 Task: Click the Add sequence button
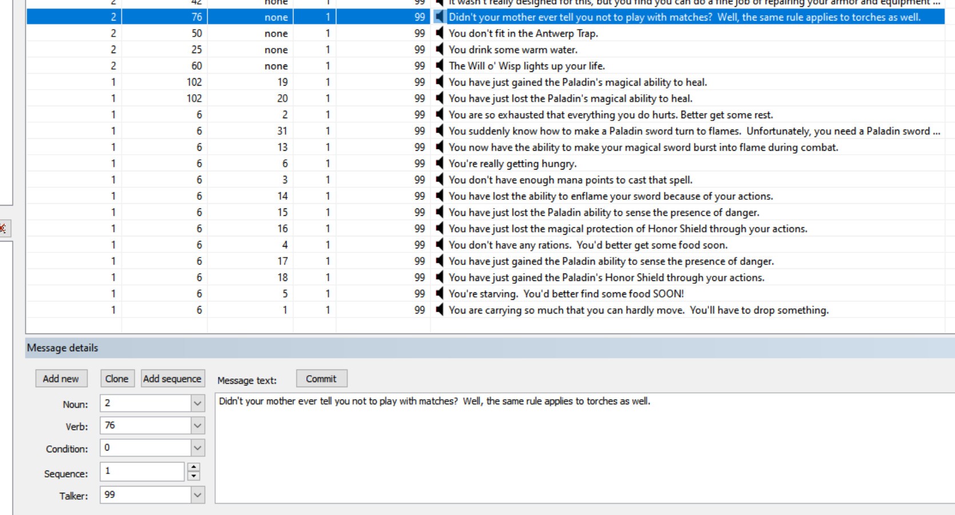pos(172,379)
